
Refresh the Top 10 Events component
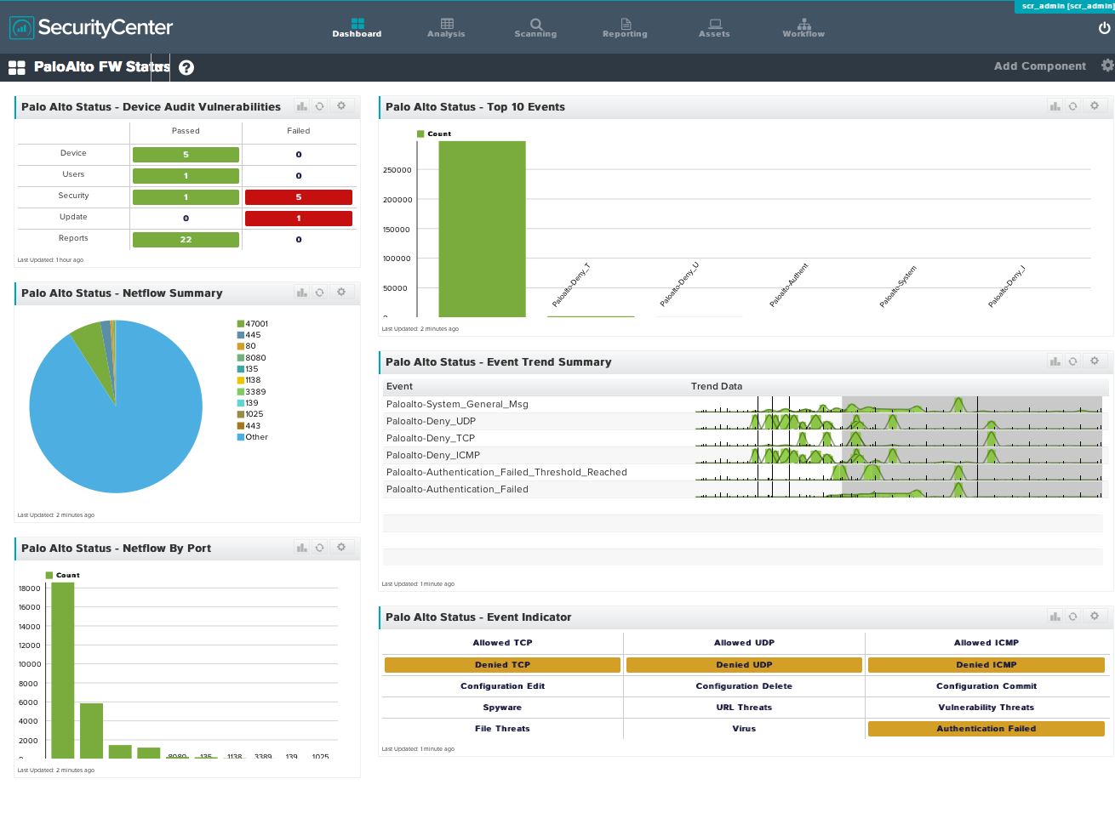click(1072, 106)
